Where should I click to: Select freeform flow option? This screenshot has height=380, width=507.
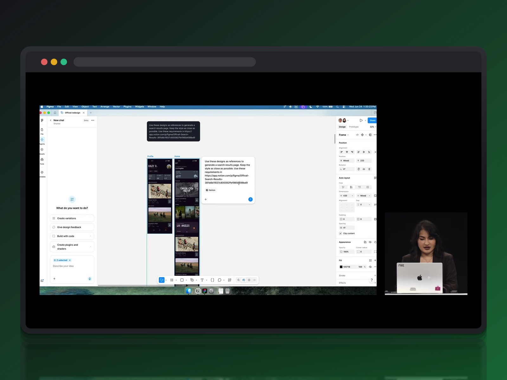[x=343, y=187]
